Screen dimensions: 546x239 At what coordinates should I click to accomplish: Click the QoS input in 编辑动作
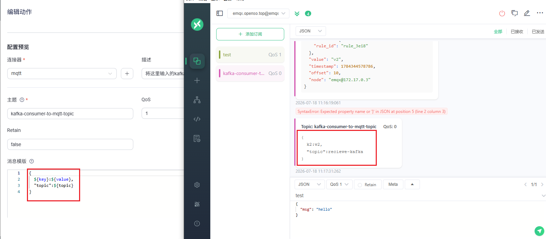pos(163,113)
